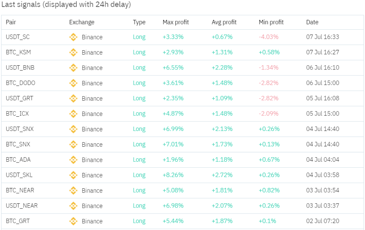Sort signals by Max profit header
Image resolution: width=365 pixels, height=230 pixels.
tap(175, 22)
